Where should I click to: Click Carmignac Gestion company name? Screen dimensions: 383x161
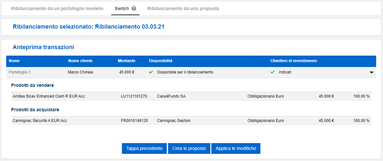[174, 121]
